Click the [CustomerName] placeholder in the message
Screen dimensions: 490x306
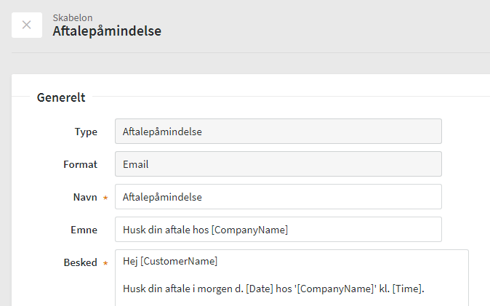pos(179,262)
